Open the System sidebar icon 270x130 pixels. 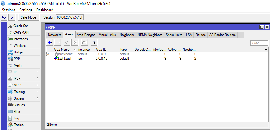[x=10, y=98]
